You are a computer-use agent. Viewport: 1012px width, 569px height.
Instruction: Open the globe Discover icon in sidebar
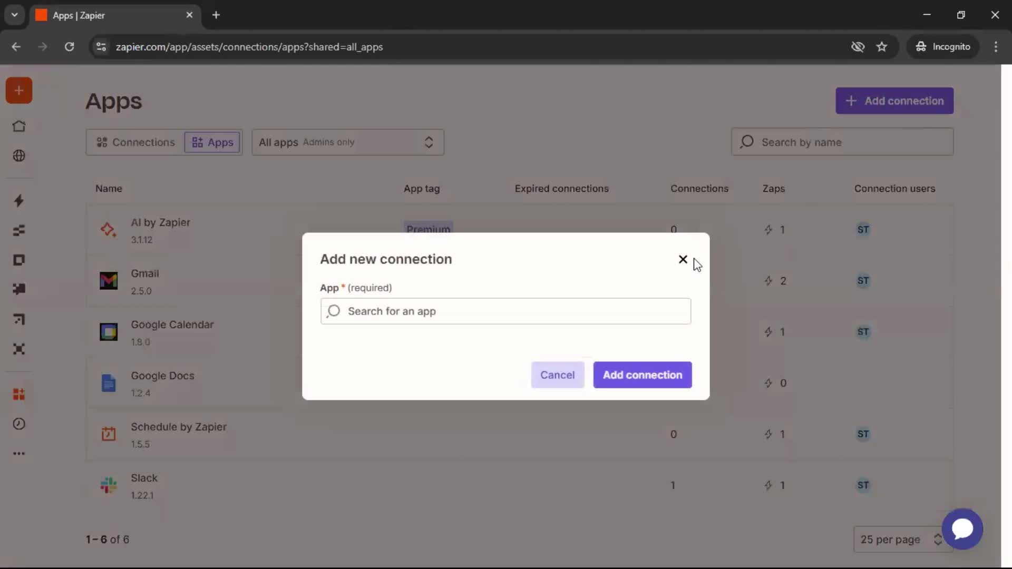[x=19, y=156]
